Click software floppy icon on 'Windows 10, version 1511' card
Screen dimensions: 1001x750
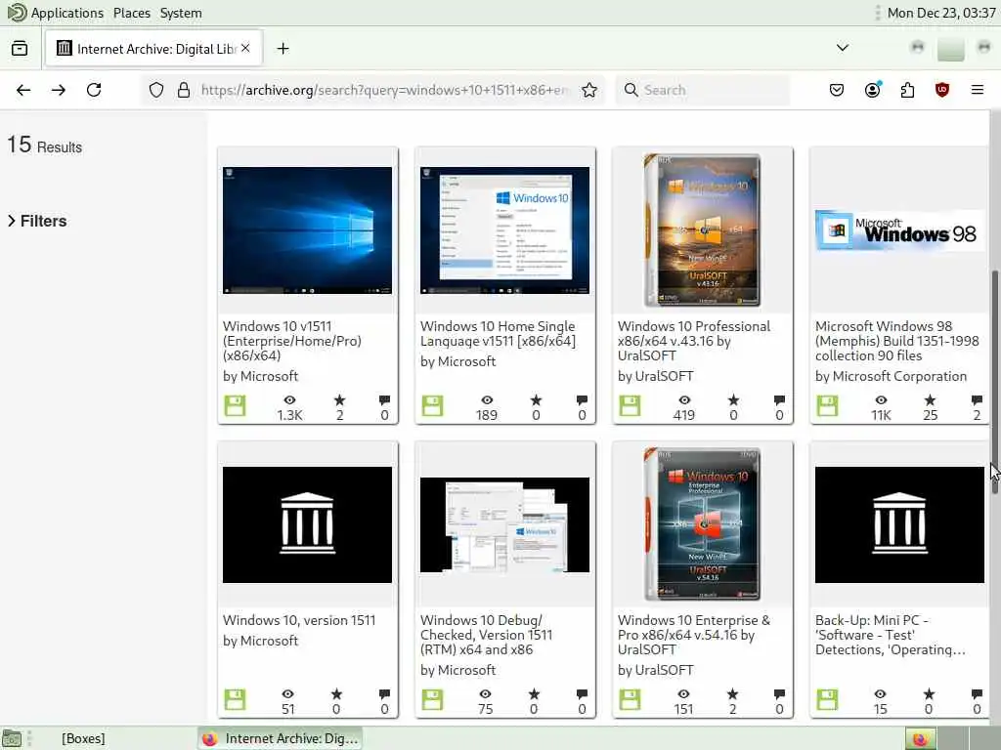(235, 699)
